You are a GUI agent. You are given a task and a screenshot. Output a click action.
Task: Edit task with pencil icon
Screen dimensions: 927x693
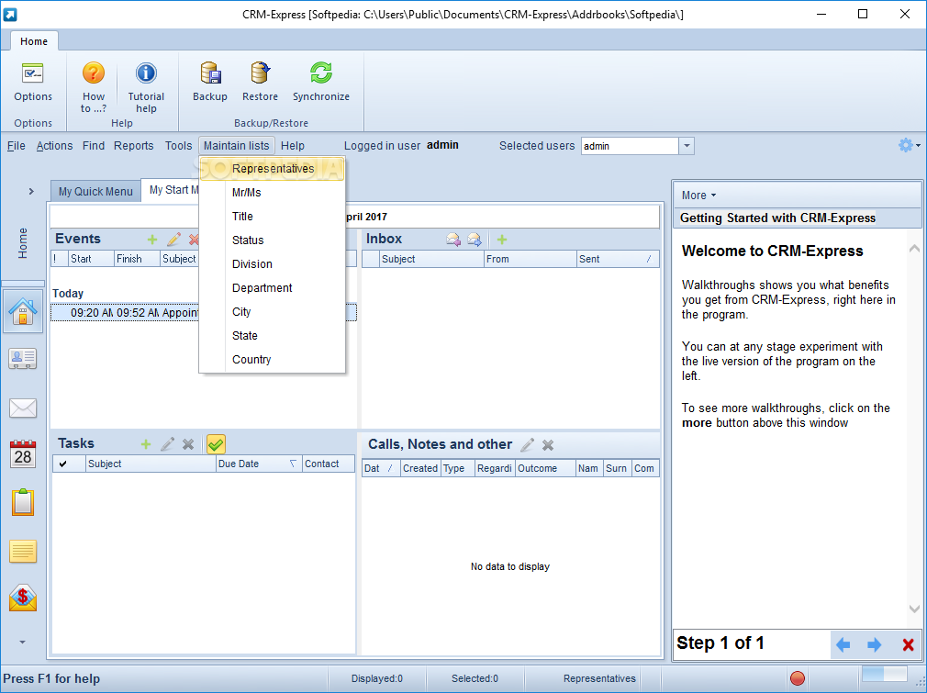pyautogui.click(x=167, y=444)
